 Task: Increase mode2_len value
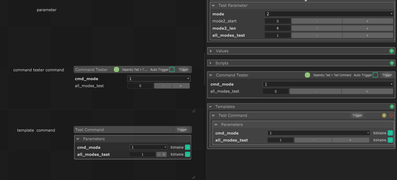(x=368, y=28)
